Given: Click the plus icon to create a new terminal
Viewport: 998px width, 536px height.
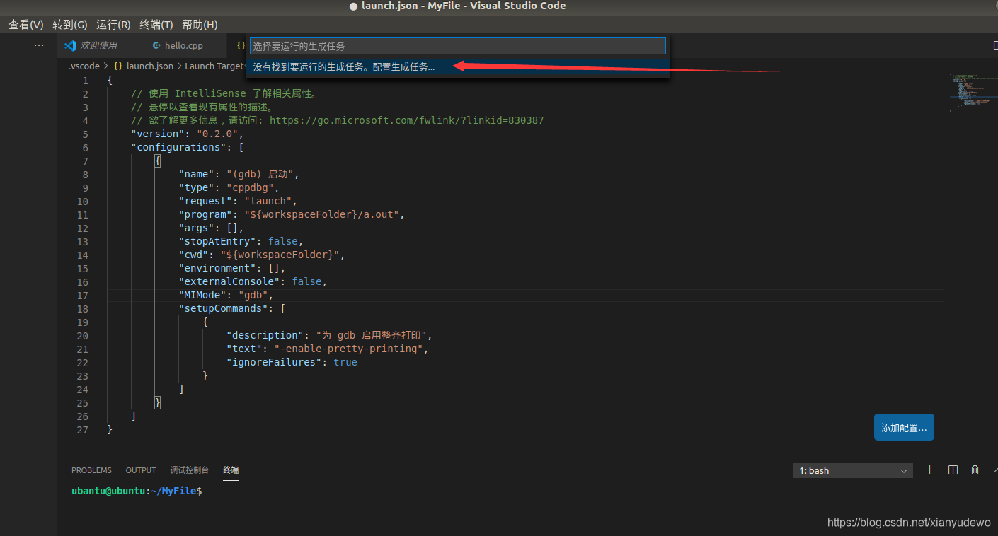Looking at the screenshot, I should click(x=930, y=470).
